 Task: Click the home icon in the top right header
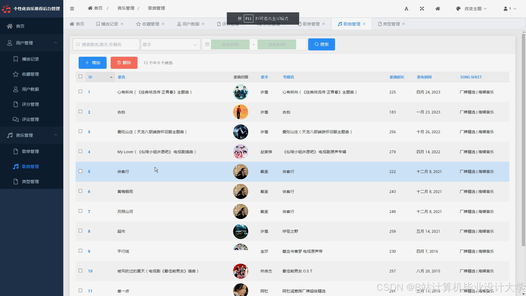click(x=438, y=9)
